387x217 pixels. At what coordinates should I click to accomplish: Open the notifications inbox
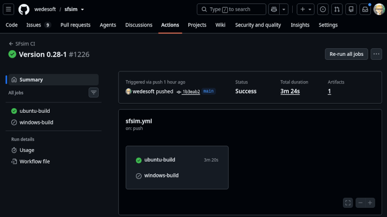(x=365, y=9)
